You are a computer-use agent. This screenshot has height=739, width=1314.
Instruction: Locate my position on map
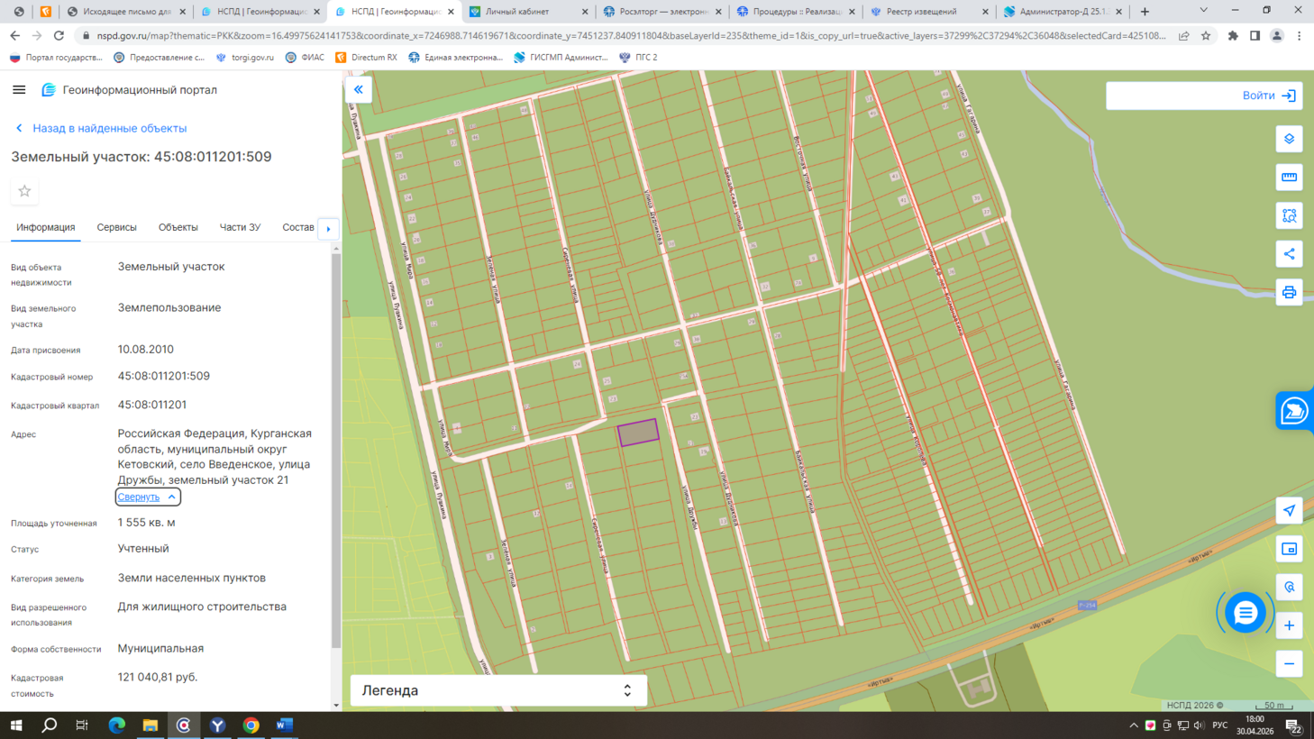click(x=1289, y=510)
